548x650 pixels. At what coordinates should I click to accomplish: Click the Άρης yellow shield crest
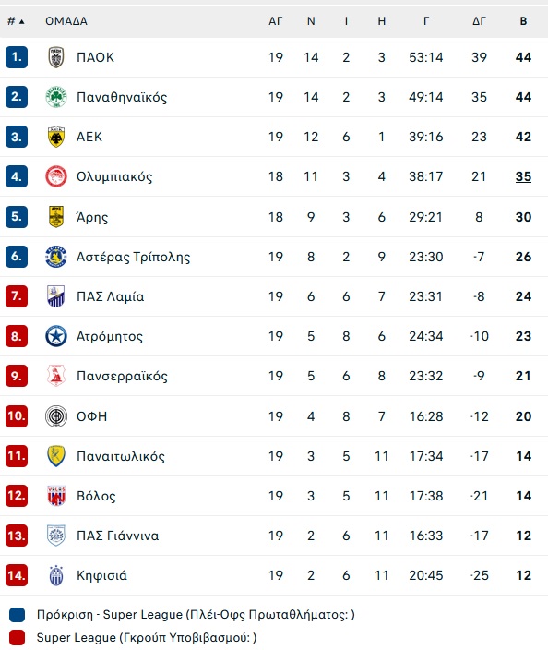coord(56,217)
